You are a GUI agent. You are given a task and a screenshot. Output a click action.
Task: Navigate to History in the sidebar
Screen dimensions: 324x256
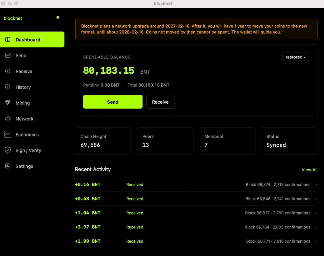(x=32, y=87)
